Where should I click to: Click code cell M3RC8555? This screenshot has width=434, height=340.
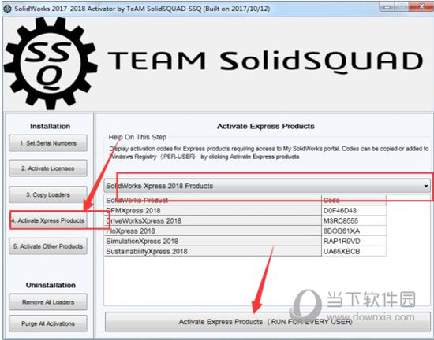354,221
